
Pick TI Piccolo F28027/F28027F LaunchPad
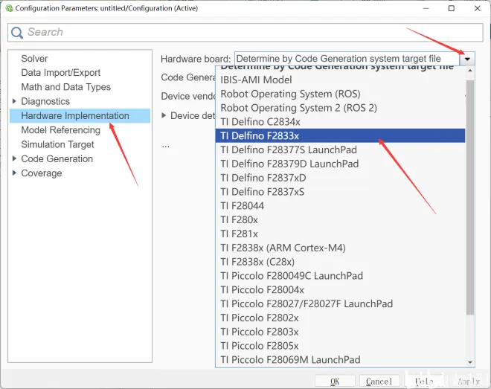tap(341, 303)
